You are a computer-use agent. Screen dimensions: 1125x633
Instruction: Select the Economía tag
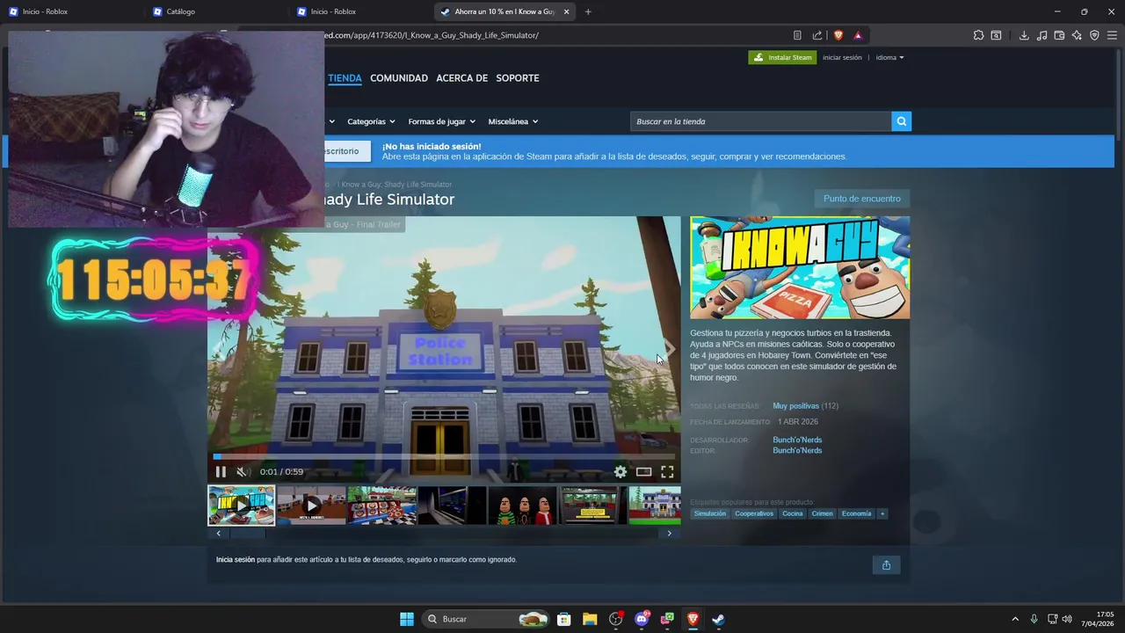tap(856, 513)
